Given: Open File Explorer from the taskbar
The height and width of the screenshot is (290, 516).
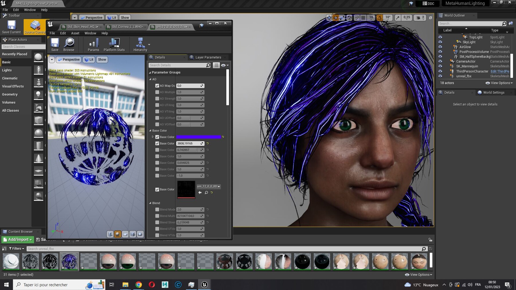Looking at the screenshot, I should click(x=125, y=285).
